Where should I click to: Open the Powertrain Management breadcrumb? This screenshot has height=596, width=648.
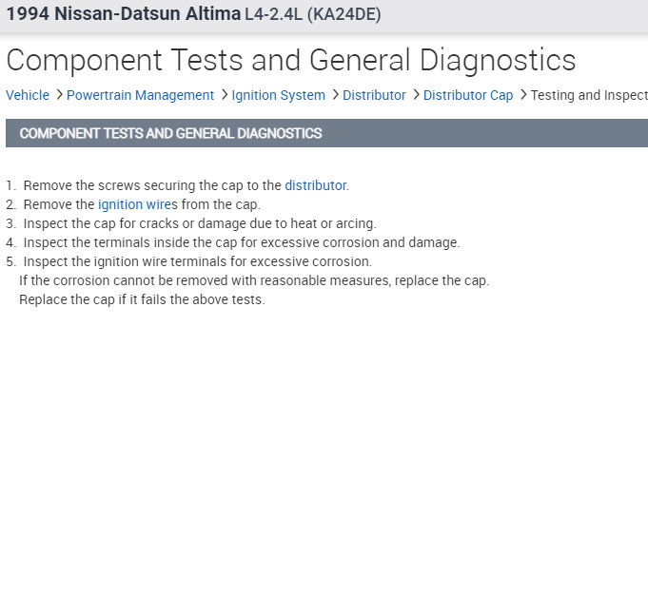(140, 95)
